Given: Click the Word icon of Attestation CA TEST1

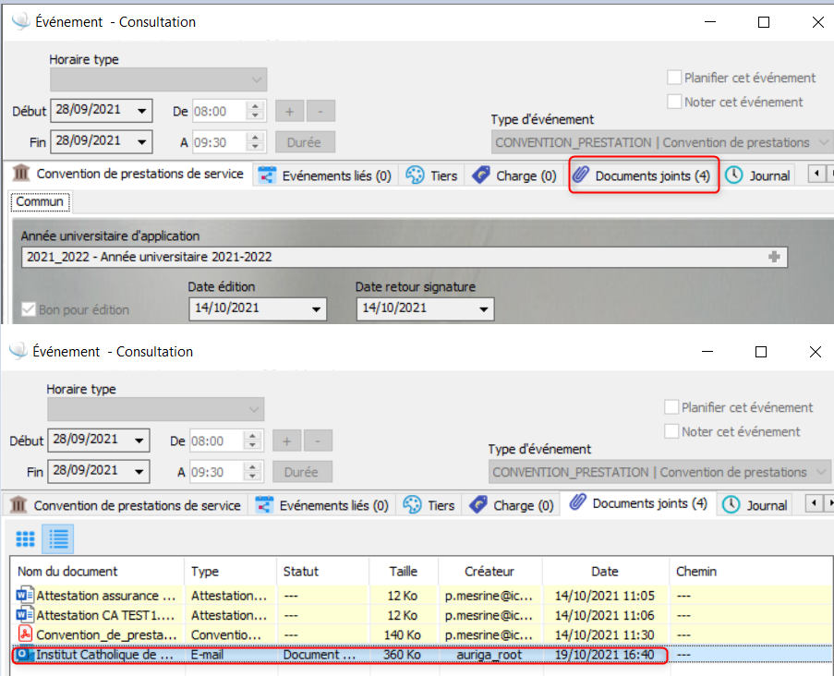Looking at the screenshot, I should (25, 615).
